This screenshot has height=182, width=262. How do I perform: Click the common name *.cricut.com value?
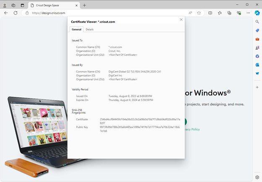115,47
